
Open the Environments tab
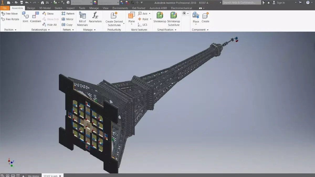[x=120, y=8]
